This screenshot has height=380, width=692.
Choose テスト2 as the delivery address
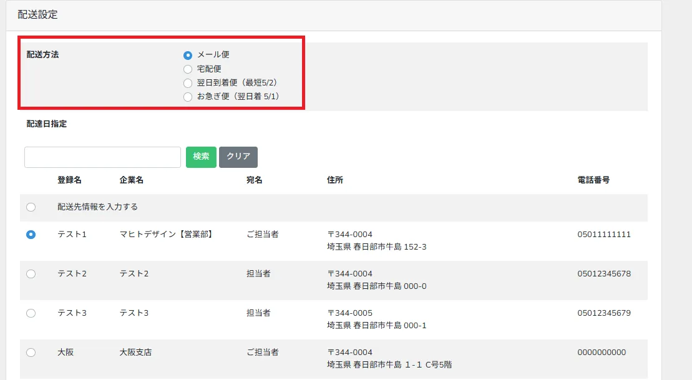(32, 273)
